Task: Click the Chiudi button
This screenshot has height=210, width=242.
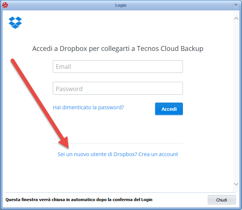Action: pyautogui.click(x=222, y=200)
